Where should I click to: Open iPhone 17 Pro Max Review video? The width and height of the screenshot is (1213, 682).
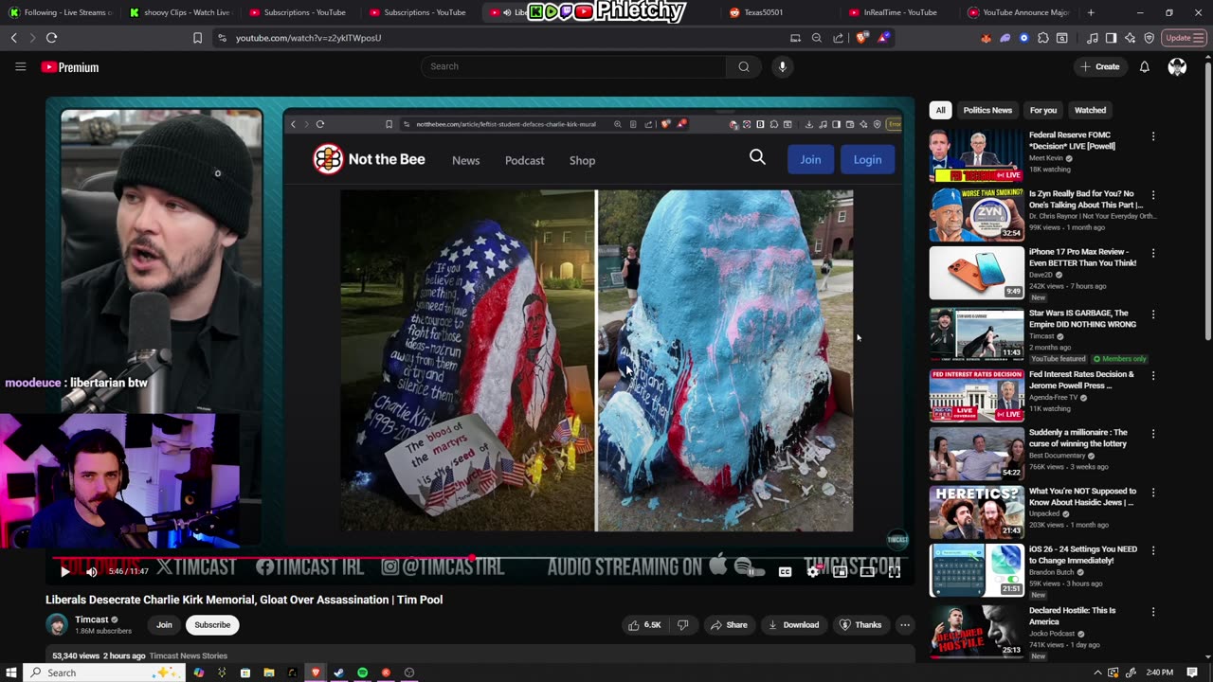coord(976,273)
